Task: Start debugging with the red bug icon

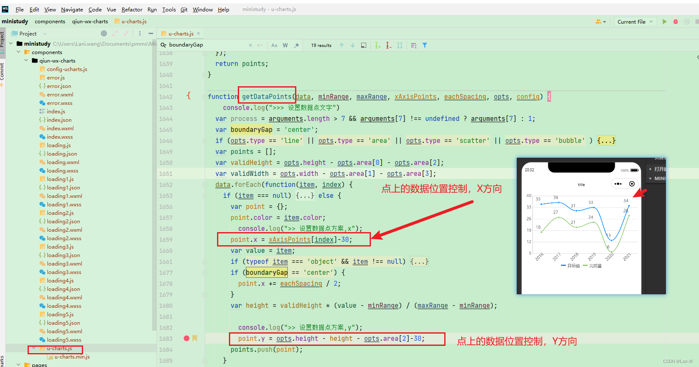Action: point(676,22)
